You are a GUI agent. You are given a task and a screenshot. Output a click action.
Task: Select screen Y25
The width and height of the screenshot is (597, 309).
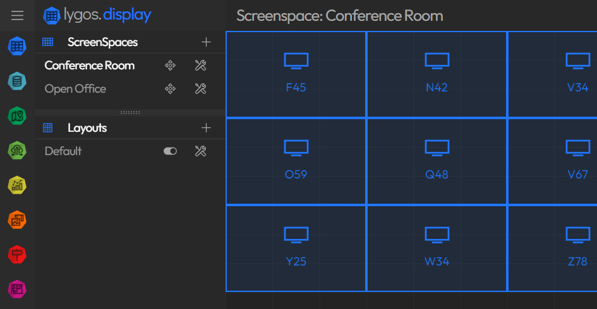tap(296, 248)
